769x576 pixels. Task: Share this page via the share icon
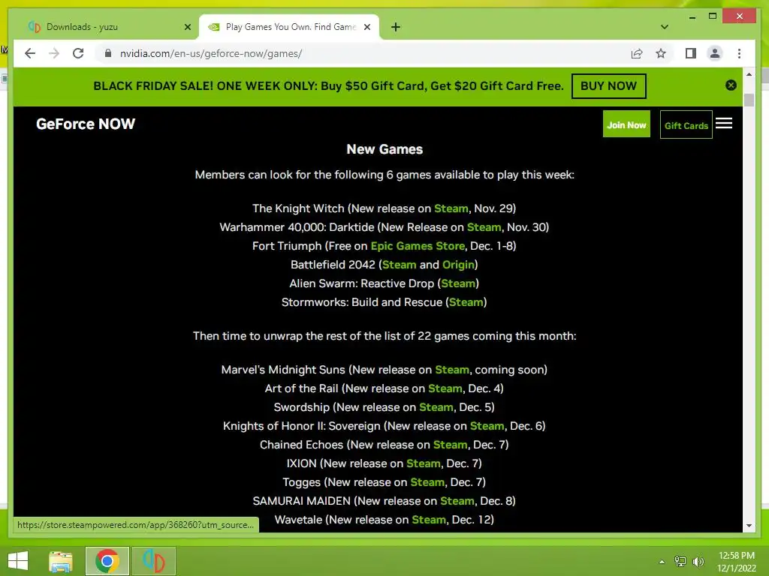tap(637, 53)
